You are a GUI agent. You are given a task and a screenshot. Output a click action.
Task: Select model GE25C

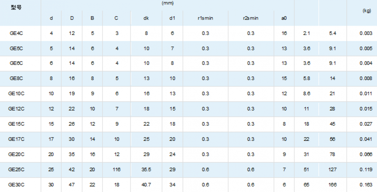(x=17, y=169)
